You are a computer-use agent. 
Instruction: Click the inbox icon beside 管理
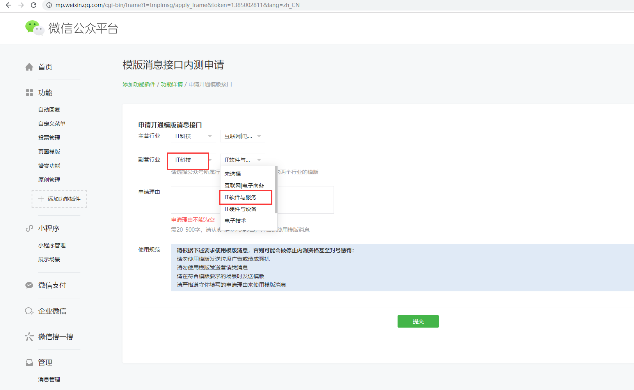coord(29,363)
